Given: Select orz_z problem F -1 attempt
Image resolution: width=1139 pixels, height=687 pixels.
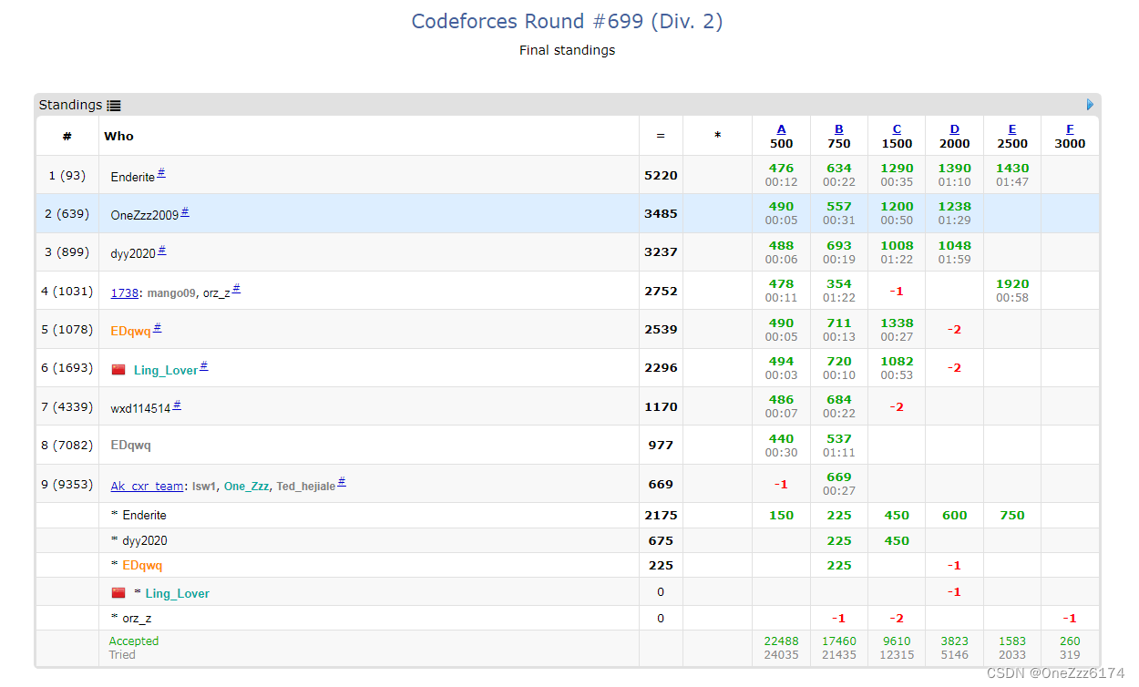Looking at the screenshot, I should pyautogui.click(x=1070, y=619).
